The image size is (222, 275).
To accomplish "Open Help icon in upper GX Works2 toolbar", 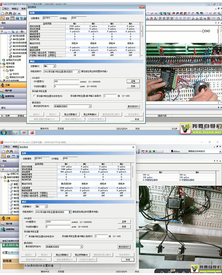I will pyautogui.click(x=19, y=13).
